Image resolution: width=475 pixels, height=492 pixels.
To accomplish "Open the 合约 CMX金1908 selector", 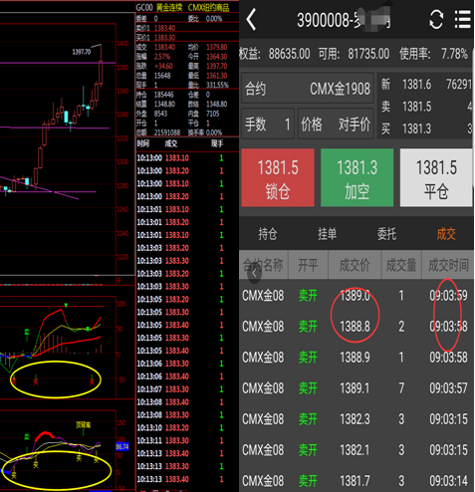I will tap(308, 89).
